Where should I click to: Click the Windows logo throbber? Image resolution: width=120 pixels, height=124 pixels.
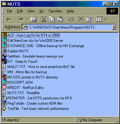(112, 11)
